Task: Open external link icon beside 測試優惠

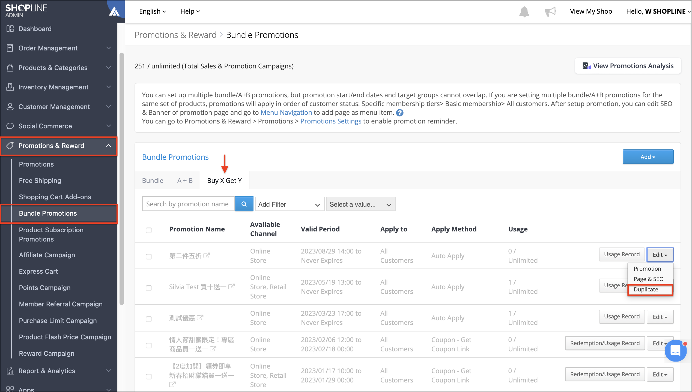Action: 200,318
